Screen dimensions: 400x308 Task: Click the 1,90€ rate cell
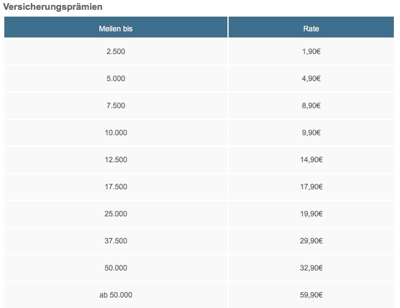pyautogui.click(x=311, y=52)
